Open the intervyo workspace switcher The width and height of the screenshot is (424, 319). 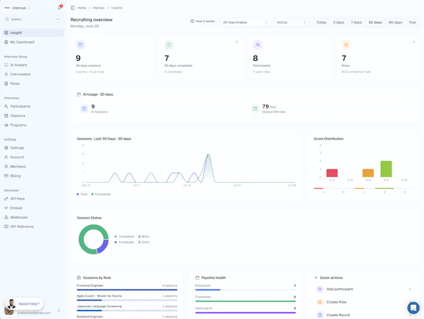click(17, 8)
